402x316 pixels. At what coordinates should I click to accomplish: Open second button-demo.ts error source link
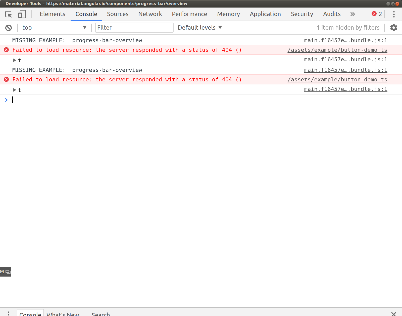(x=337, y=80)
